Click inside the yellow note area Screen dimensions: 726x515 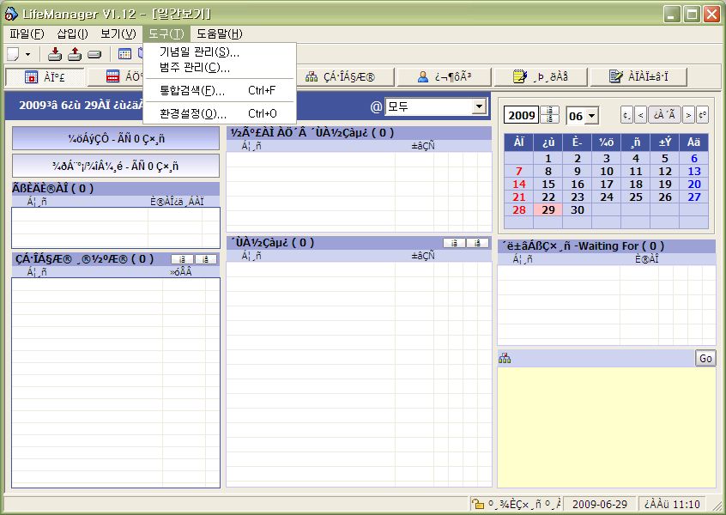607,427
